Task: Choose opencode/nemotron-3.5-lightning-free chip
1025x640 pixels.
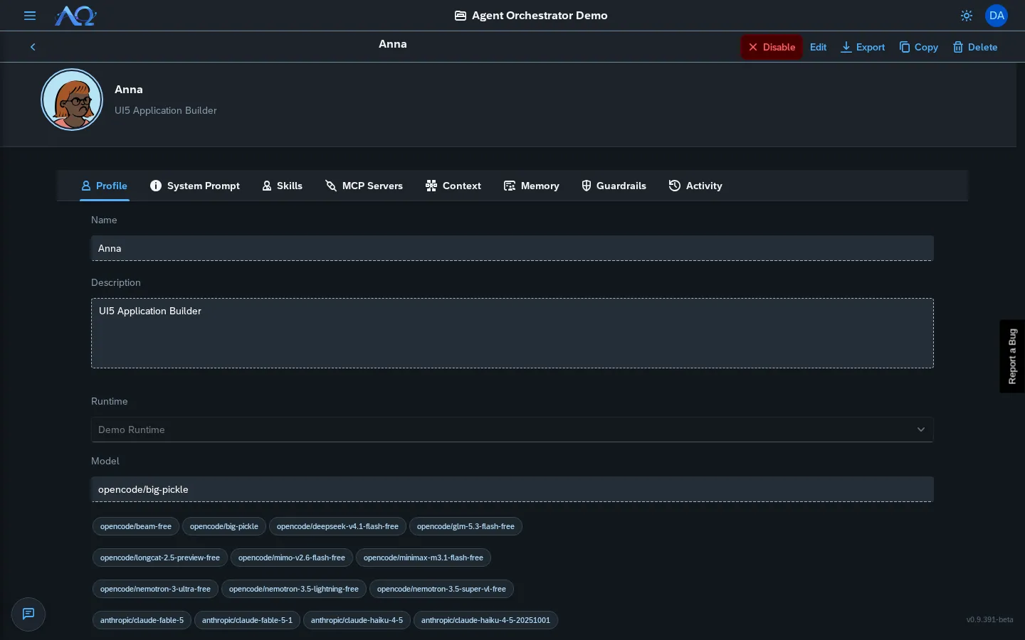Action: 294,589
